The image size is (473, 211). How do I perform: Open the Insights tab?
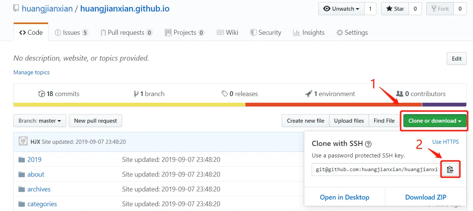pyautogui.click(x=309, y=33)
